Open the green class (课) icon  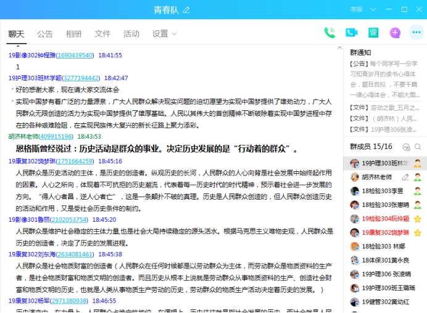click(x=373, y=33)
